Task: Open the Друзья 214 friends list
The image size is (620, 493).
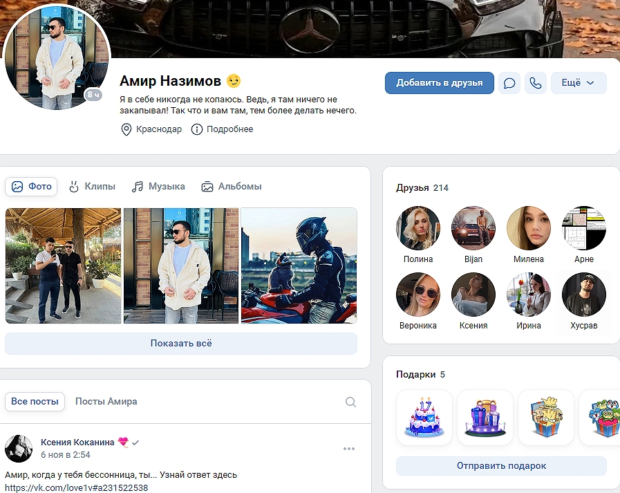Action: (x=422, y=187)
